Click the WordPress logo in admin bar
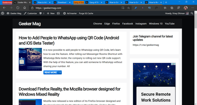 pos(3,13)
